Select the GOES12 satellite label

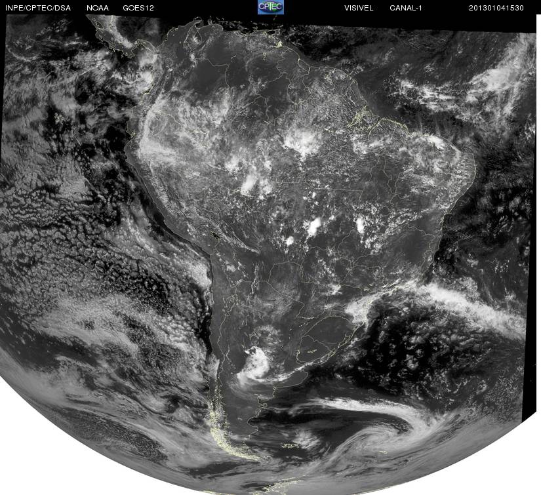(138, 8)
